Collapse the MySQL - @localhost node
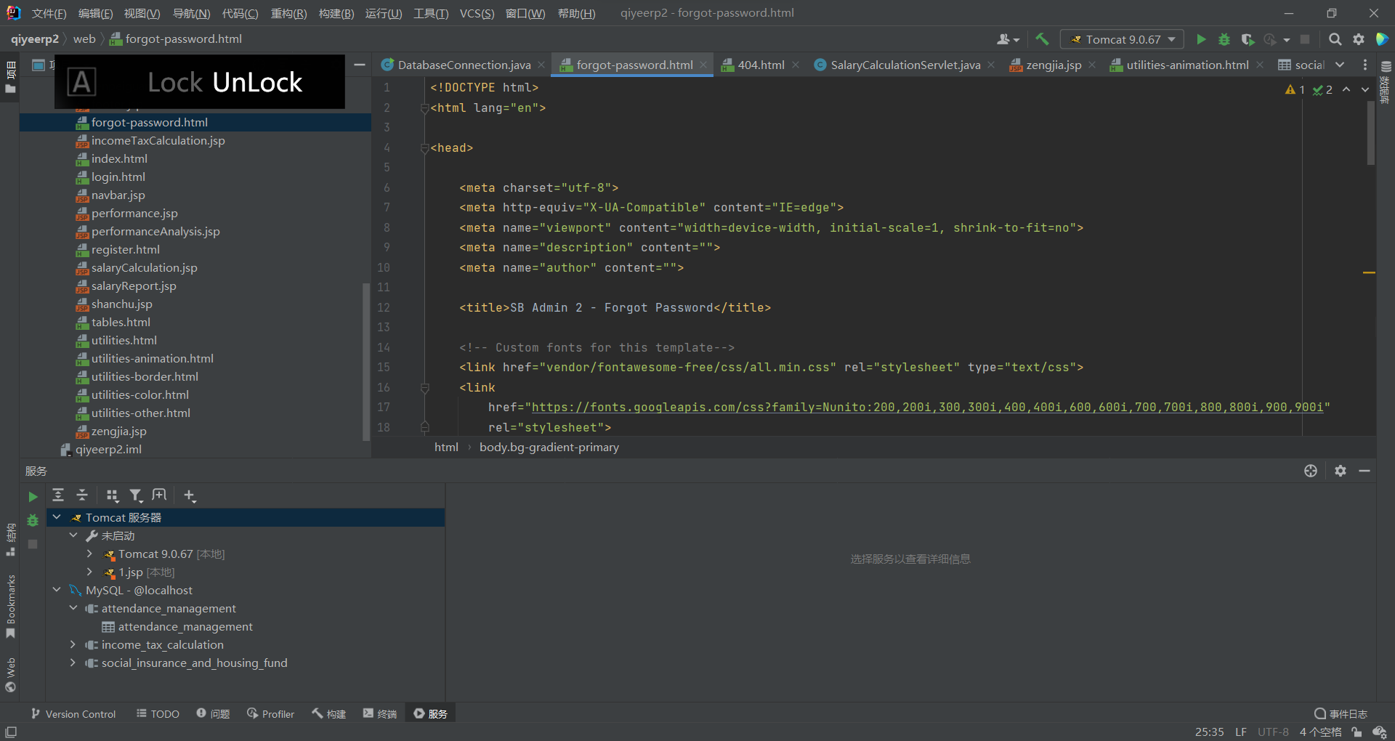Screen dimensions: 1395x741 pos(57,590)
